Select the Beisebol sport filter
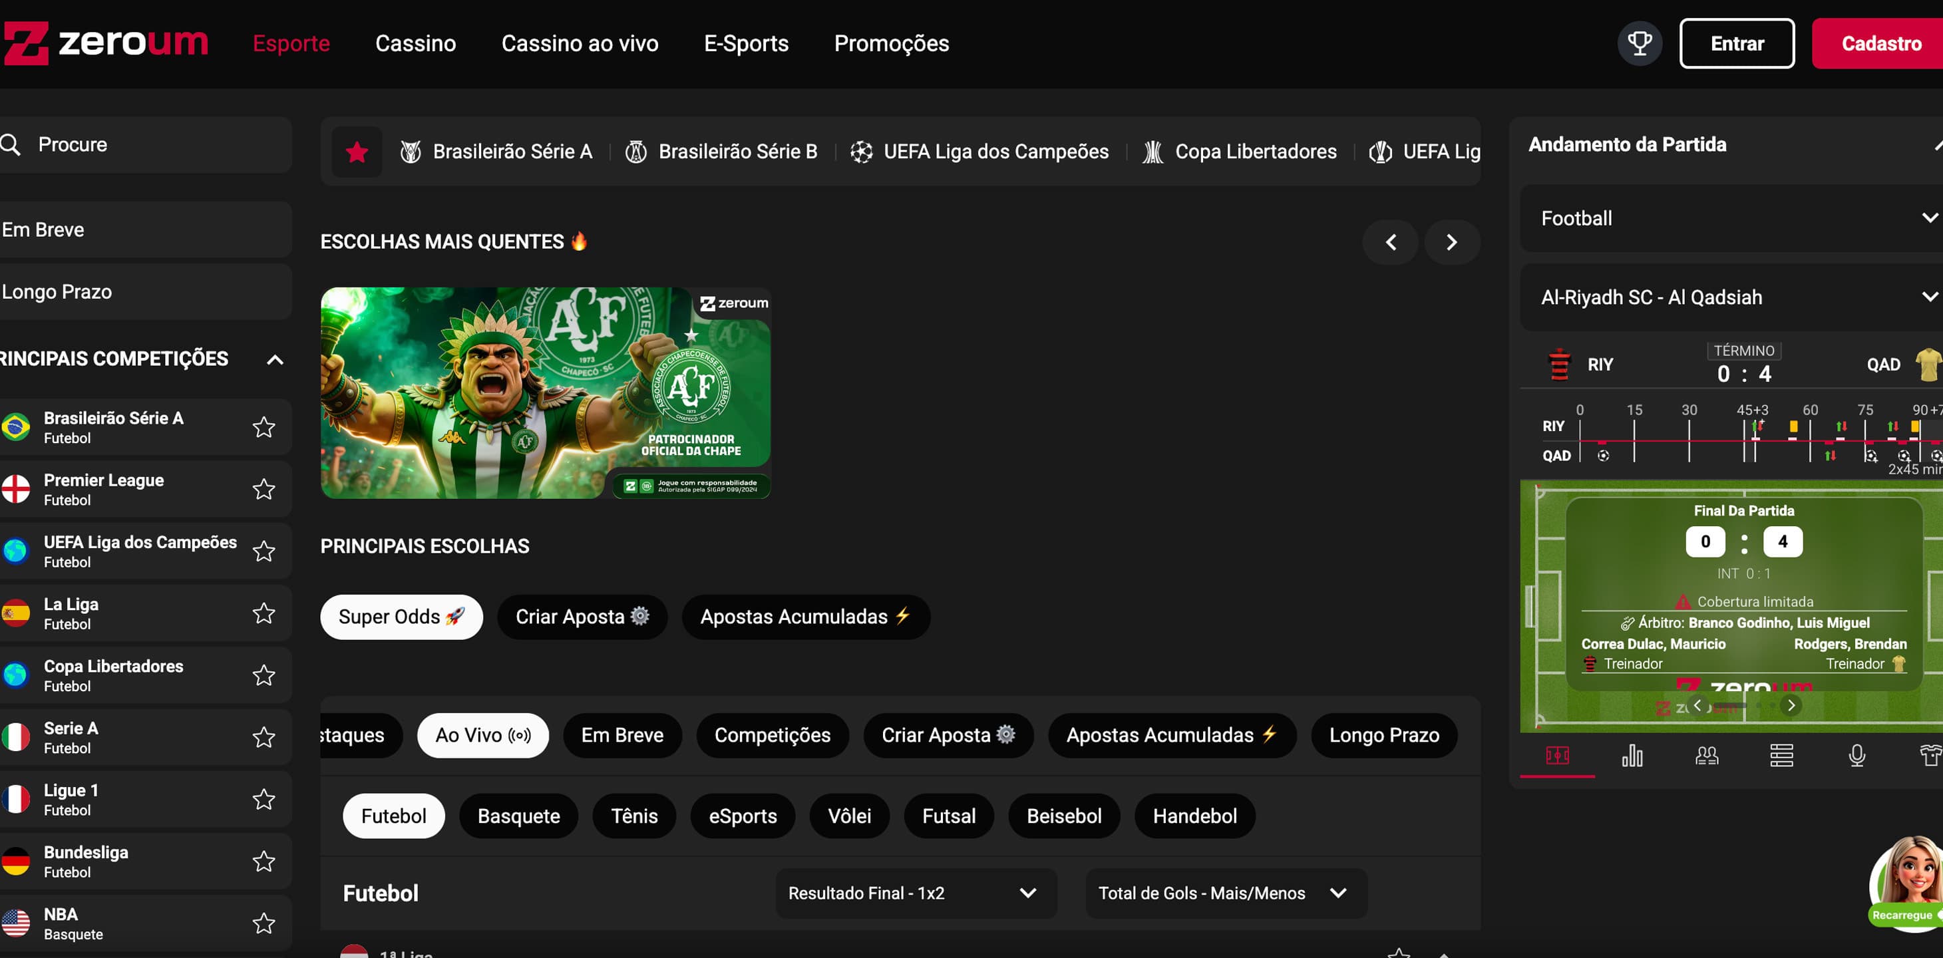This screenshot has width=1943, height=958. pyautogui.click(x=1064, y=816)
